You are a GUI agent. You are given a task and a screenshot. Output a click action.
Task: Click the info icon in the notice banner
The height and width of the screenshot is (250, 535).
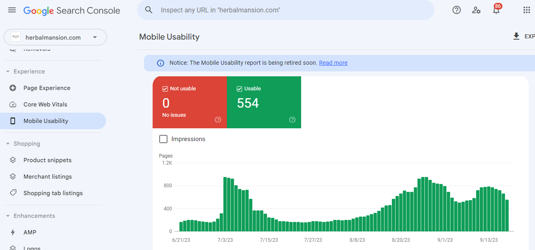click(160, 63)
